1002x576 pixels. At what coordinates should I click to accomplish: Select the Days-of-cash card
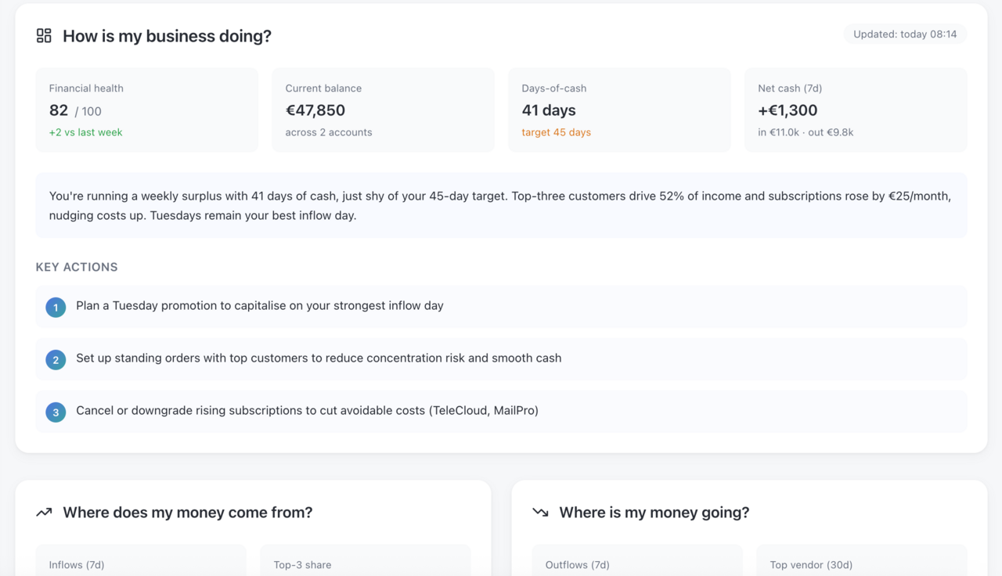tap(619, 110)
